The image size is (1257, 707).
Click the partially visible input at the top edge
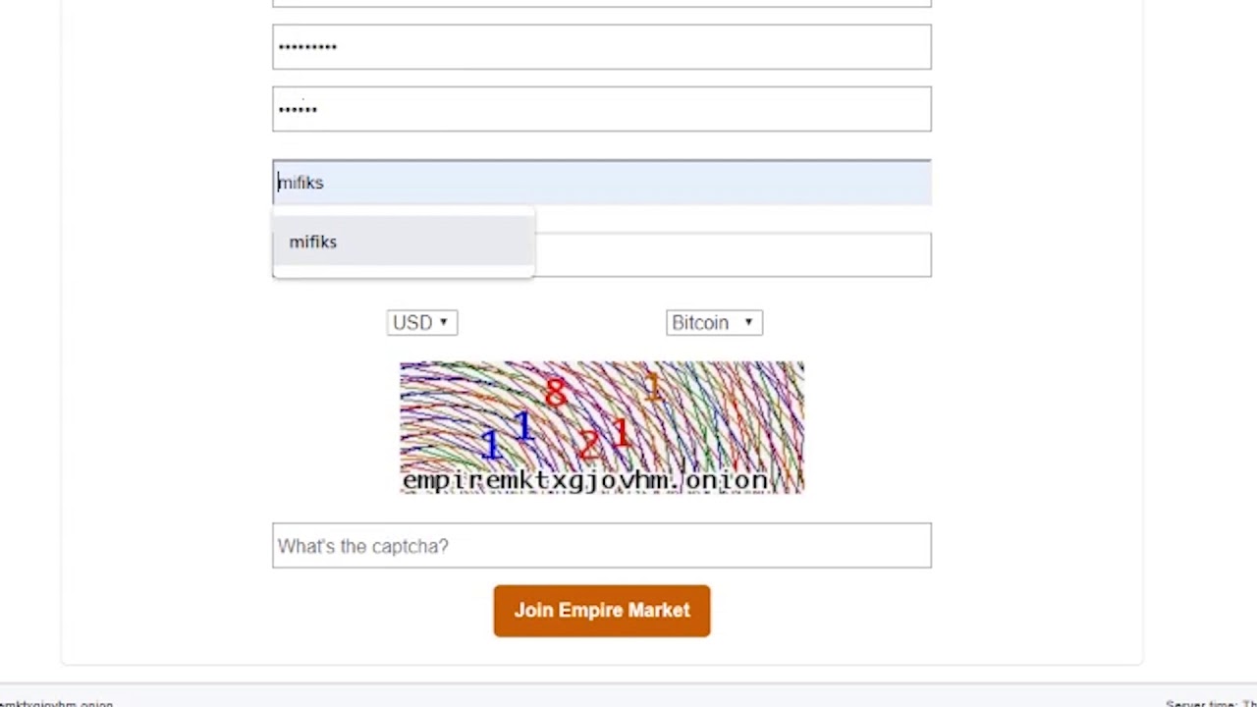tap(601, 3)
